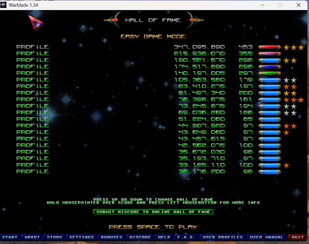Click the HALL OF FAME title

[153, 20]
